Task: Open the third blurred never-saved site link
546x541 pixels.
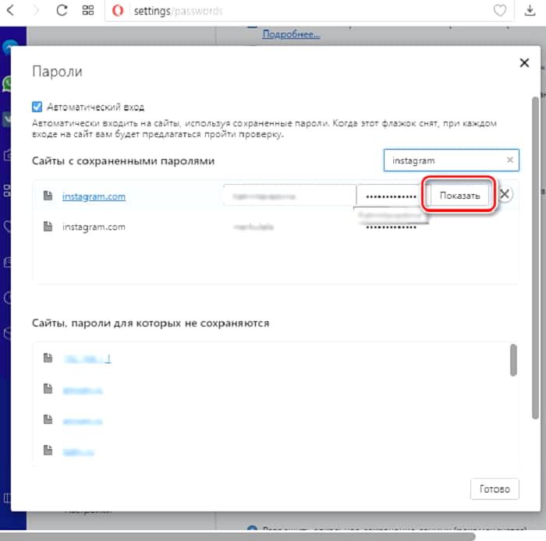Action: click(83, 421)
